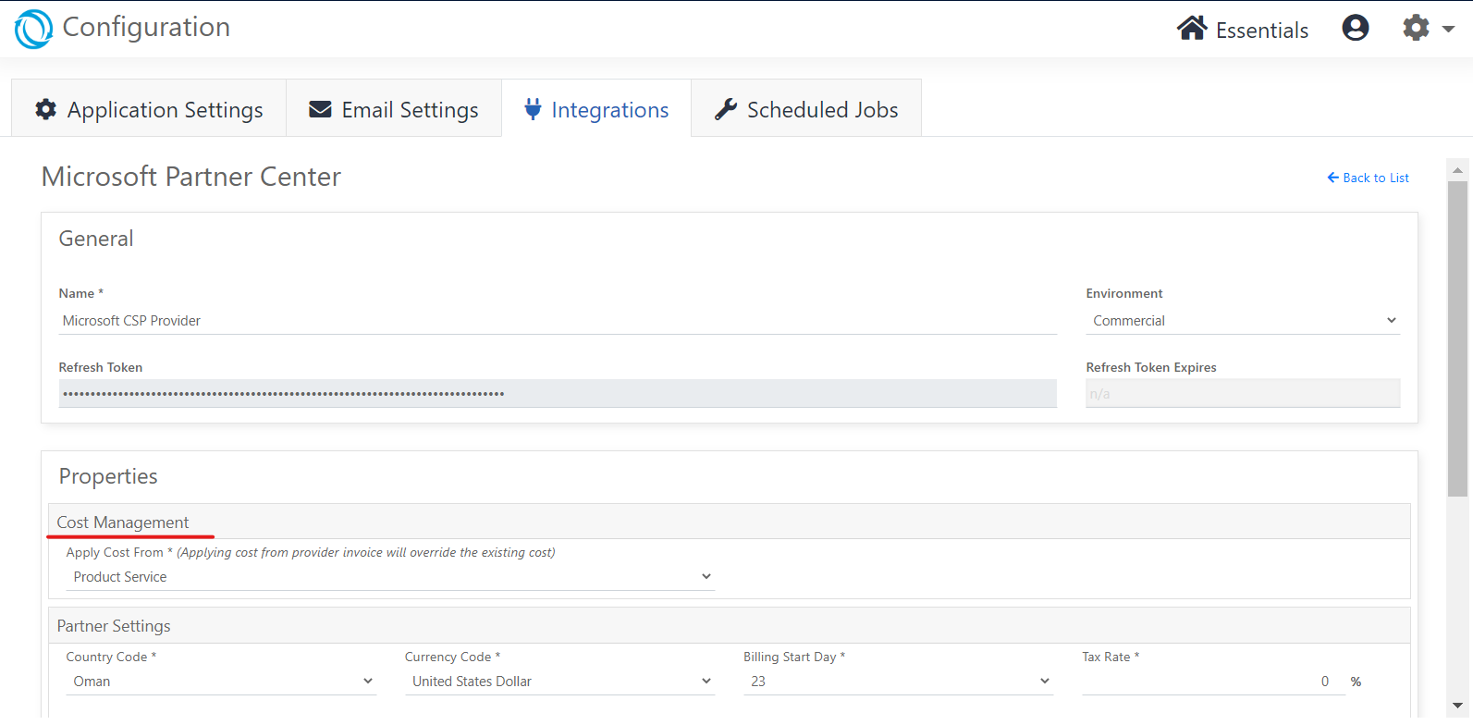The height and width of the screenshot is (725, 1473).
Task: Click the Application Settings gear icon
Action: click(45, 109)
